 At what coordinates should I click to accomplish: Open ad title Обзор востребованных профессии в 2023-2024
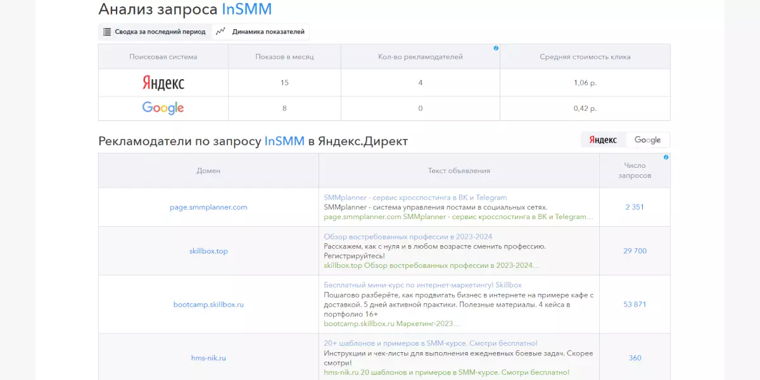pos(408,237)
